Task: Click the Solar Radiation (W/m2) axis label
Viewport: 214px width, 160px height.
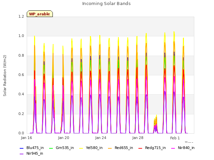Action: click(x=5, y=76)
